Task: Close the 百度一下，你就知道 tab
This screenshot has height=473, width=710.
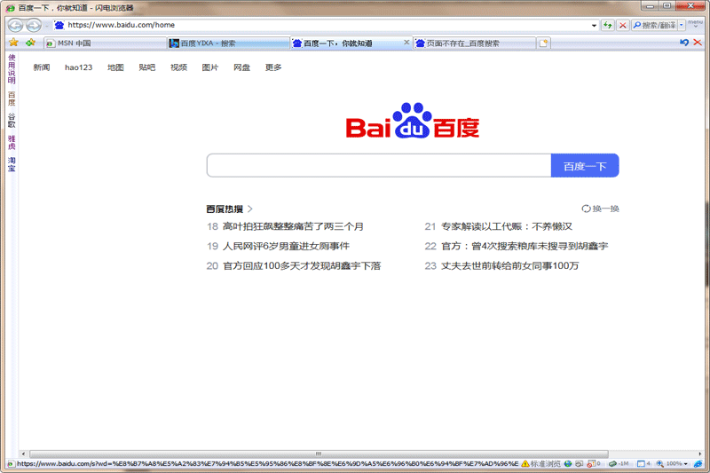Action: (x=406, y=43)
